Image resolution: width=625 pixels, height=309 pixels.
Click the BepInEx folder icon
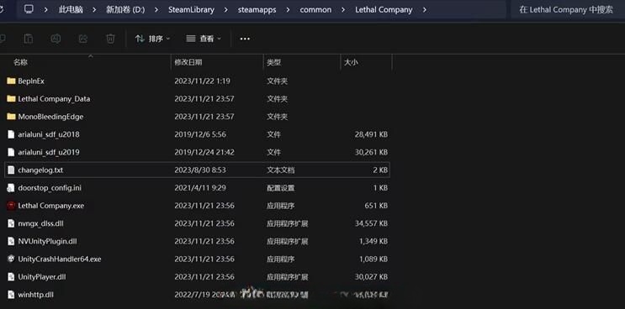click(x=11, y=81)
